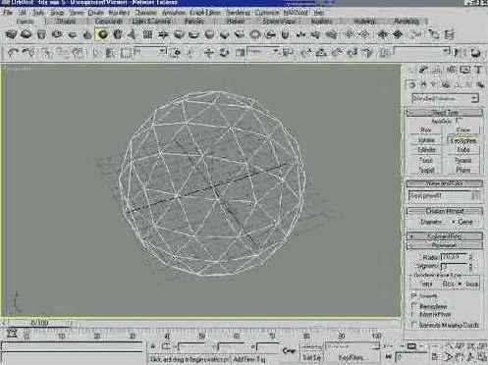Enable Generate Mapping Coords checkbox
This screenshot has height=365, width=488.
coord(414,325)
